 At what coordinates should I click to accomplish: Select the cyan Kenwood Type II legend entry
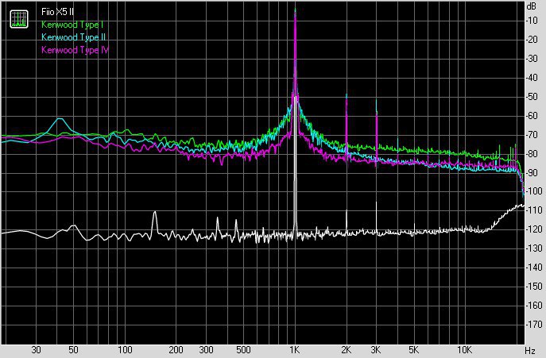73,37
